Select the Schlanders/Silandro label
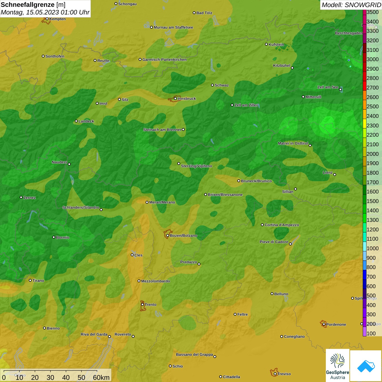 point(81,207)
